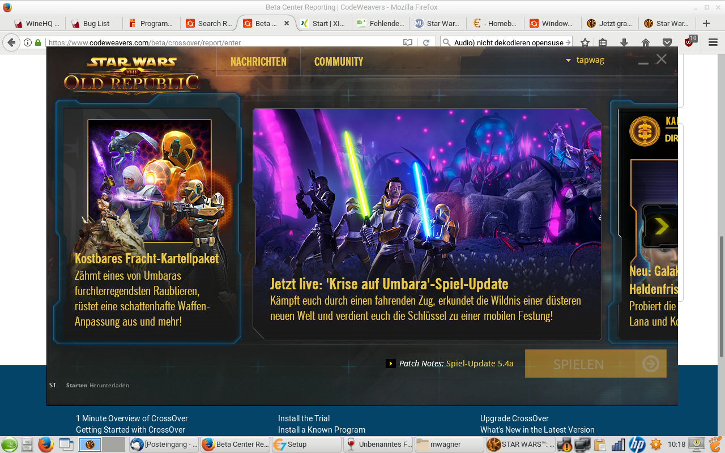725x453 pixels.
Task: Click the Herunterladen status text
Action: (109, 385)
